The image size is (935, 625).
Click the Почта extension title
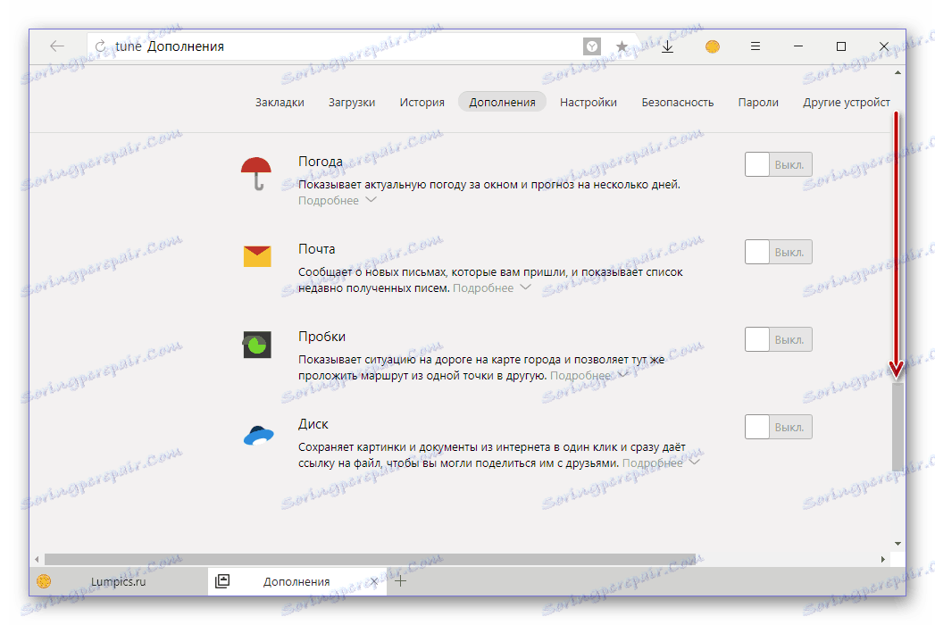(317, 249)
